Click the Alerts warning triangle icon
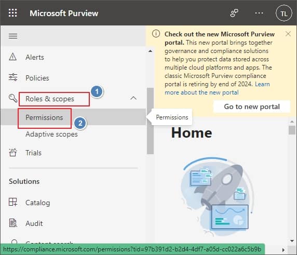 12,57
